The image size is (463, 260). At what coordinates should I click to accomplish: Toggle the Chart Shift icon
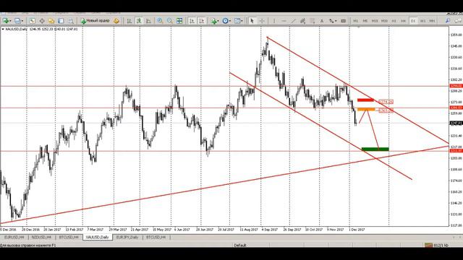tap(202, 21)
